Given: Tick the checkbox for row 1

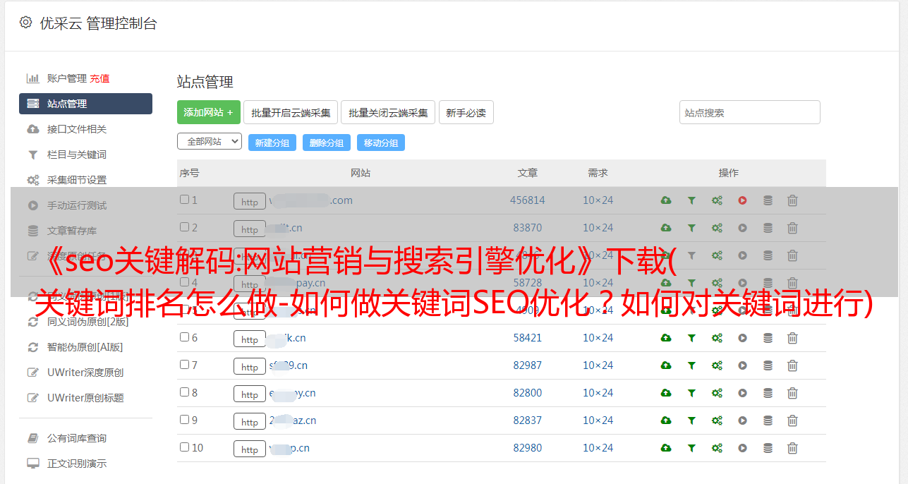Looking at the screenshot, I should coord(184,200).
